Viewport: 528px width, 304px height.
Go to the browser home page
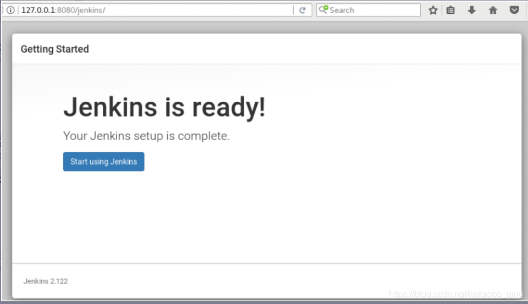[x=493, y=10]
